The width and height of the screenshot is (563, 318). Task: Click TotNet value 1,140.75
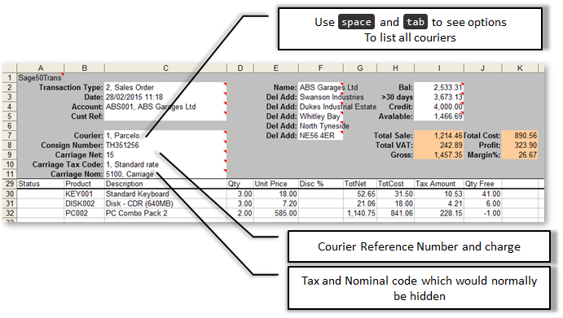[361, 213]
